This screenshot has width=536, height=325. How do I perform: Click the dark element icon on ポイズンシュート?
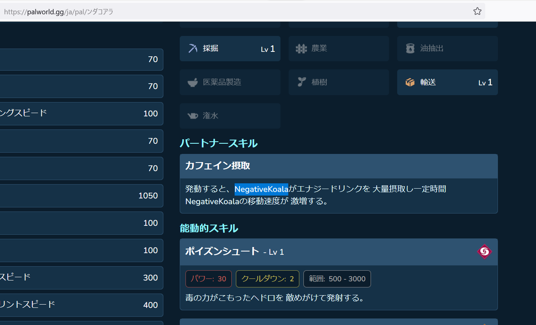pos(484,252)
